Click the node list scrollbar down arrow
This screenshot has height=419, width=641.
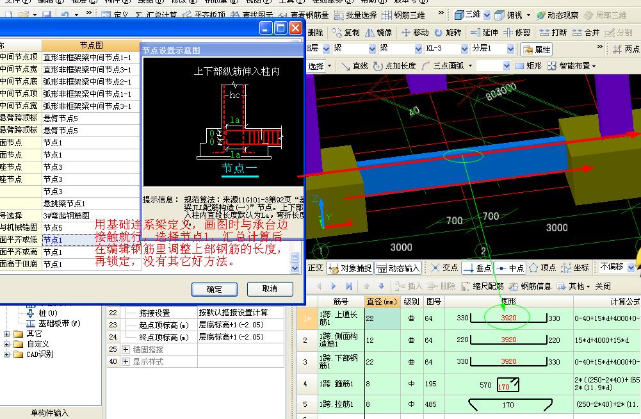pos(295,268)
